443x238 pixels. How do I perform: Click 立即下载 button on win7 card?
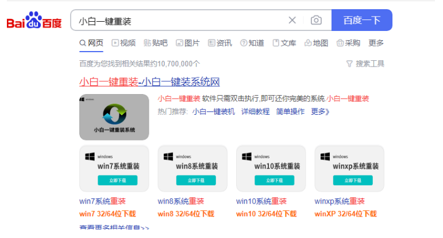118,180
